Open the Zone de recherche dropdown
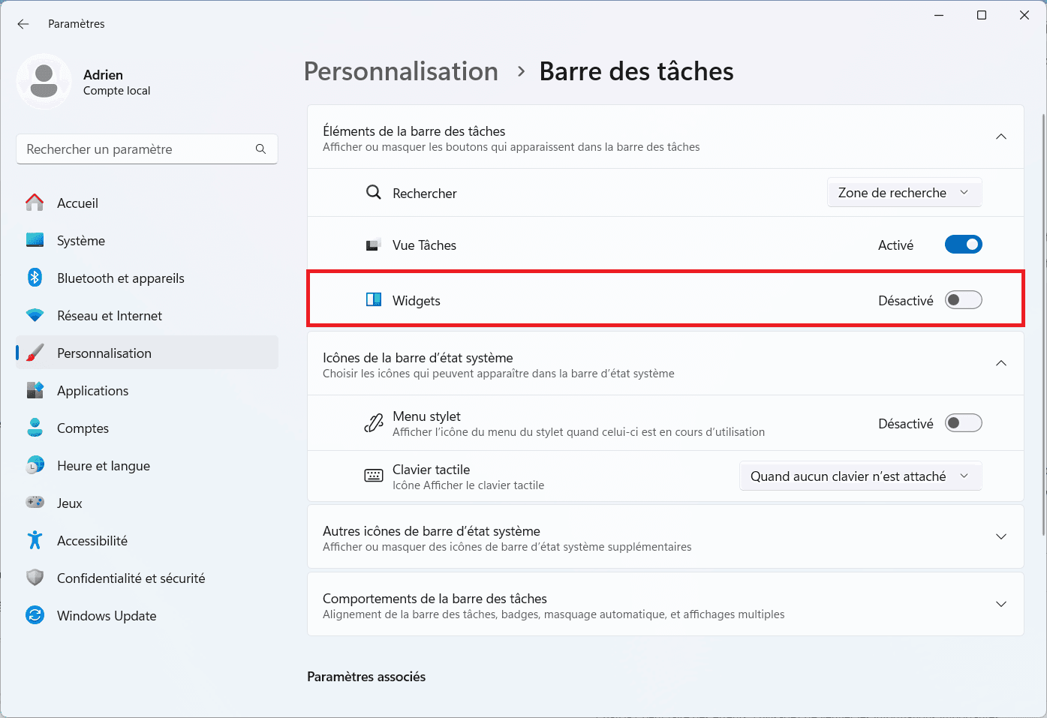Viewport: 1047px width, 718px height. click(x=904, y=193)
